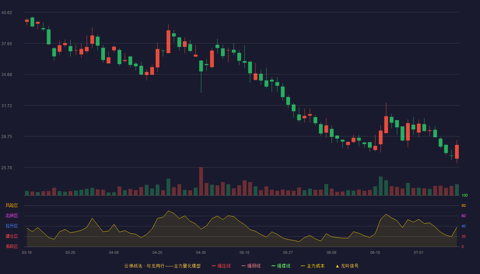Click the tallest bar in the volume panel

[201, 181]
